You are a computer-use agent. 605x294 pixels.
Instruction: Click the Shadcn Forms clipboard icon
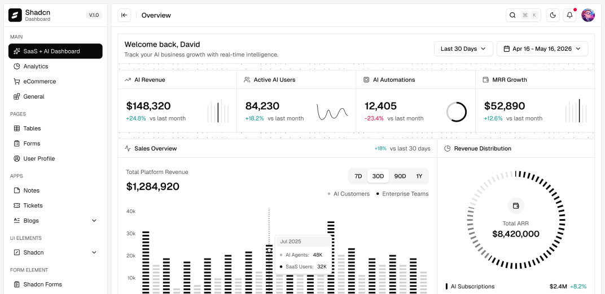[x=16, y=284]
